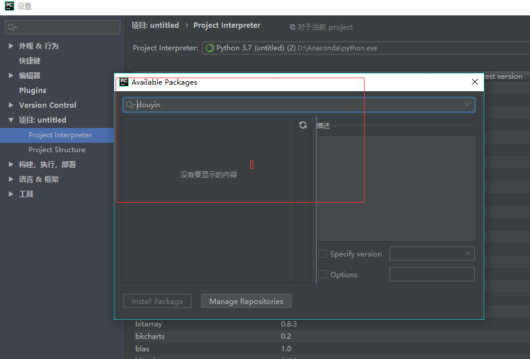This screenshot has width=530, height=359.
Task: Collapse the 项目: untitled section
Action: pyautogui.click(x=10, y=120)
